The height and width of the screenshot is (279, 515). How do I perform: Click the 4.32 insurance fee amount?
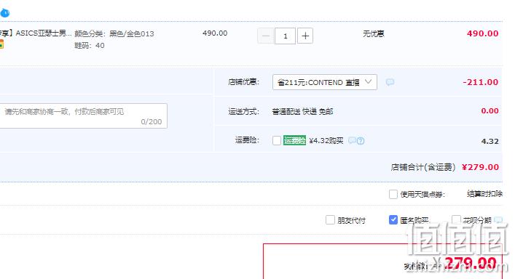pos(490,141)
